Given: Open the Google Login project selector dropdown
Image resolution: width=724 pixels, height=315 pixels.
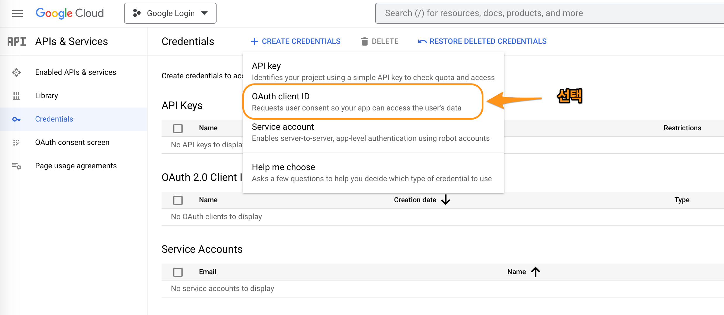Looking at the screenshot, I should tap(170, 13).
